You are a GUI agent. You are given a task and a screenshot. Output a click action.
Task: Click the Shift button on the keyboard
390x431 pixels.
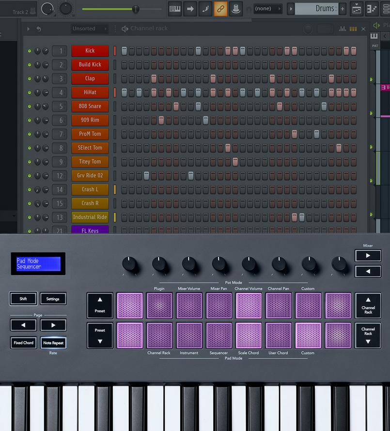(x=23, y=299)
